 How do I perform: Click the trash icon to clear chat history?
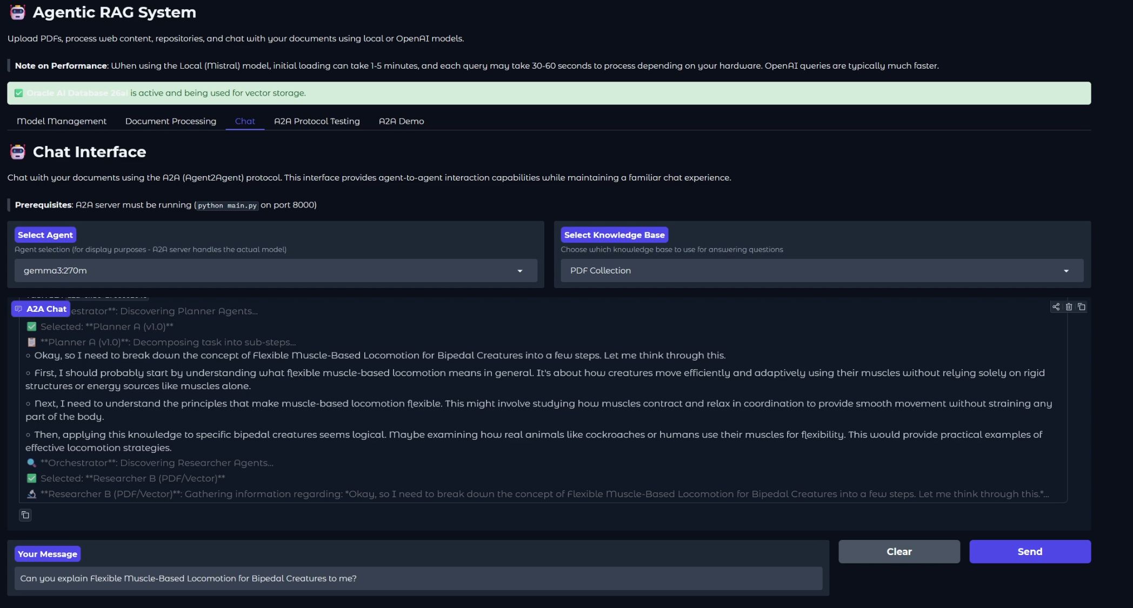(1069, 306)
